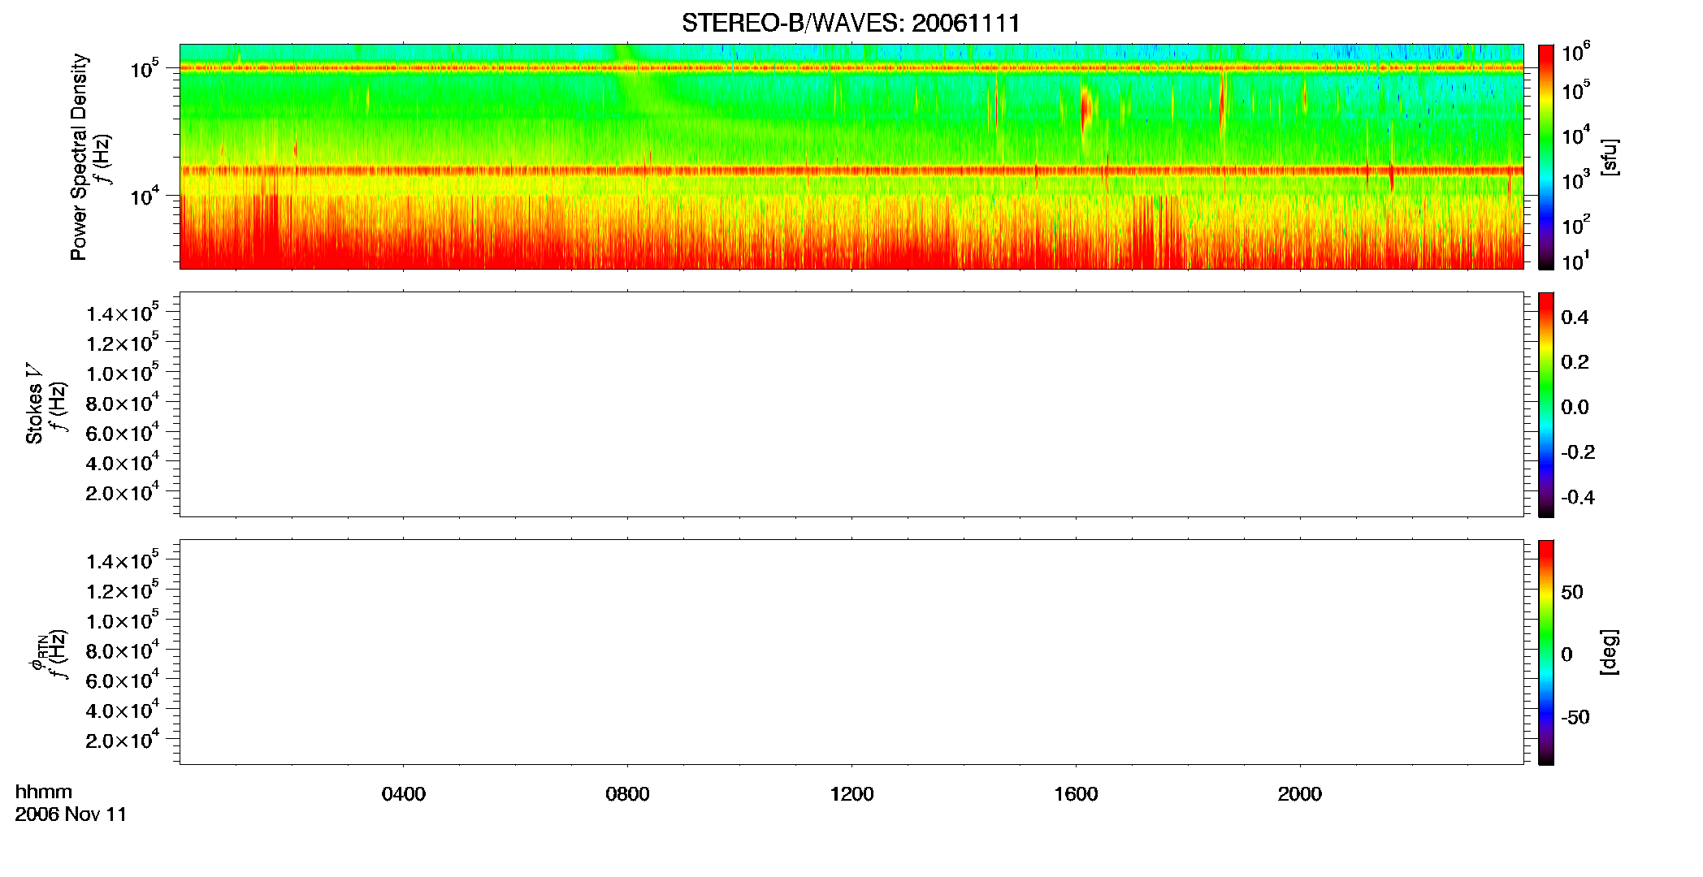
Task: Click the 0800 time axis label
Action: 627,794
